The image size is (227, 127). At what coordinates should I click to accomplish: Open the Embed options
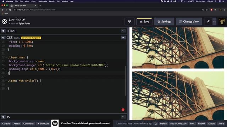[x=201, y=123]
